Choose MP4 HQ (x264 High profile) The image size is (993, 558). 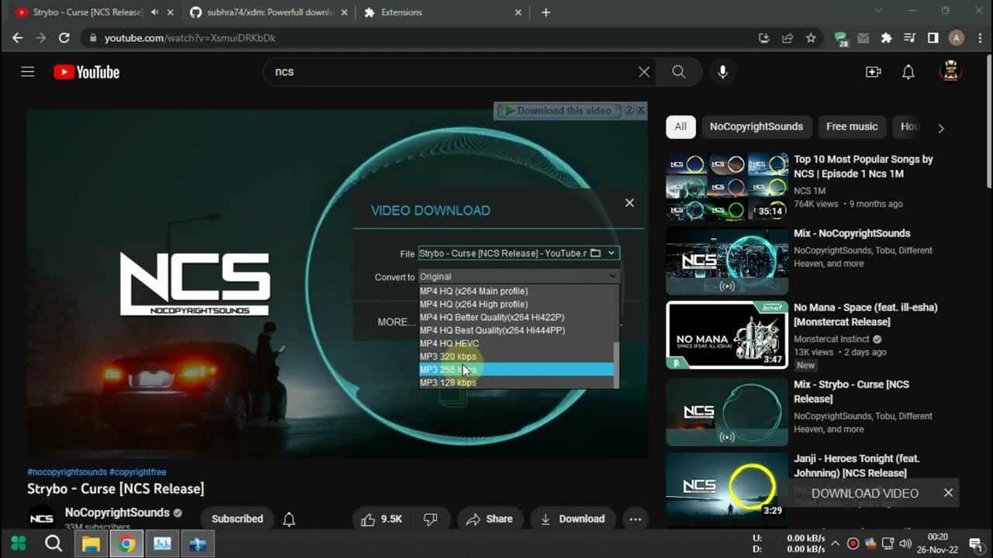click(516, 305)
